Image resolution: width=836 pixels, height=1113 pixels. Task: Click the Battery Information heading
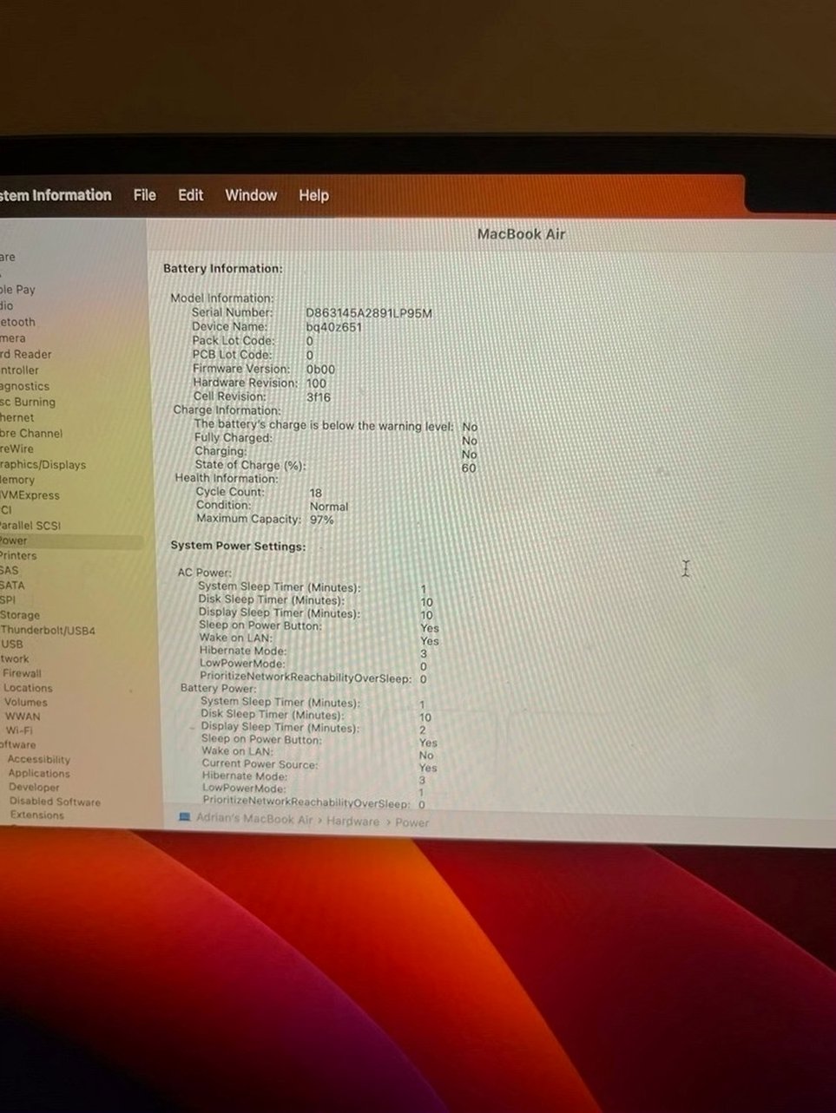coord(223,269)
